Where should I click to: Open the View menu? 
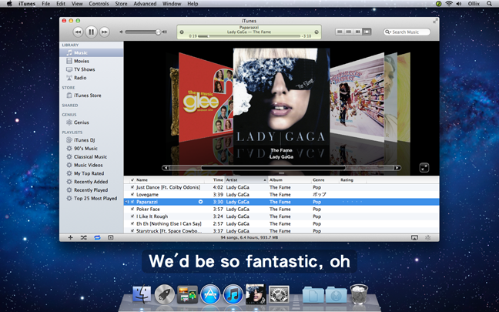coord(77,4)
